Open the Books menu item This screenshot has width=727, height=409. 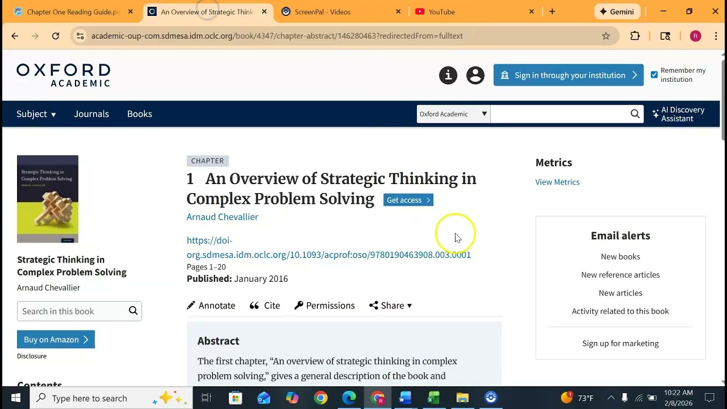140,114
